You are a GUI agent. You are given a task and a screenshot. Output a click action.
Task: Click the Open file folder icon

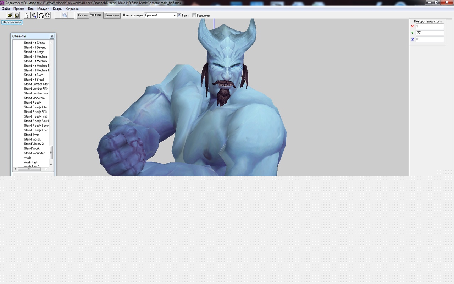[x=10, y=15]
